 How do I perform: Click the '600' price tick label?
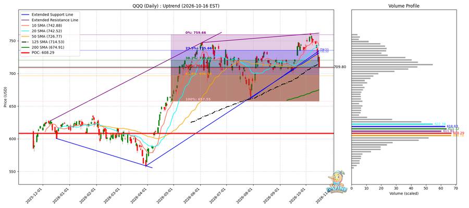[x=14, y=139]
